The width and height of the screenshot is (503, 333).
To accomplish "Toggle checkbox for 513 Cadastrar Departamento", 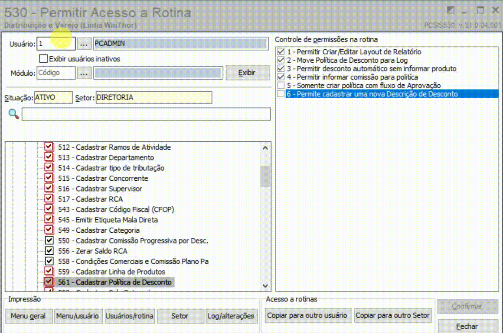I will (49, 157).
